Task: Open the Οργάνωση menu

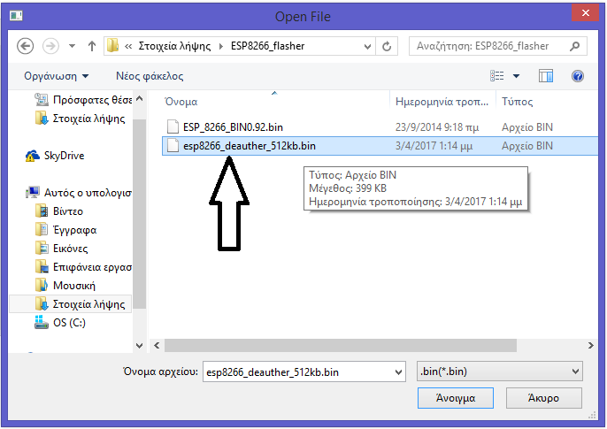Action: tap(56, 76)
